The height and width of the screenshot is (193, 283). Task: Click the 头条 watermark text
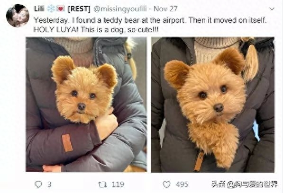click(x=219, y=184)
